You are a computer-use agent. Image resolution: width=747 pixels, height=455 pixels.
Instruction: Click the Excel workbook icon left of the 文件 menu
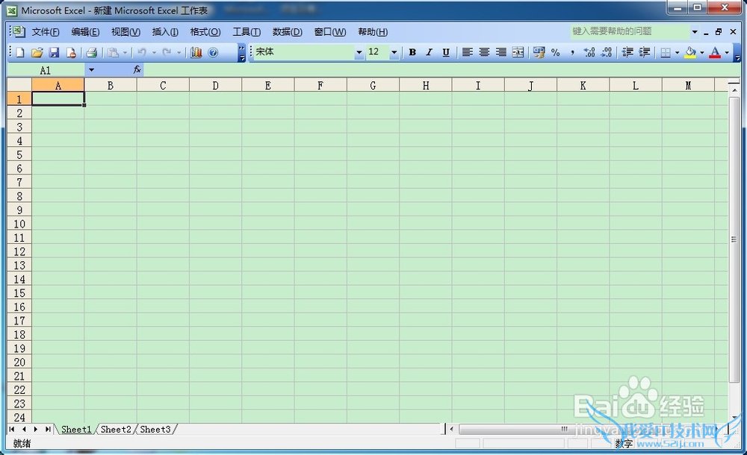[x=18, y=31]
